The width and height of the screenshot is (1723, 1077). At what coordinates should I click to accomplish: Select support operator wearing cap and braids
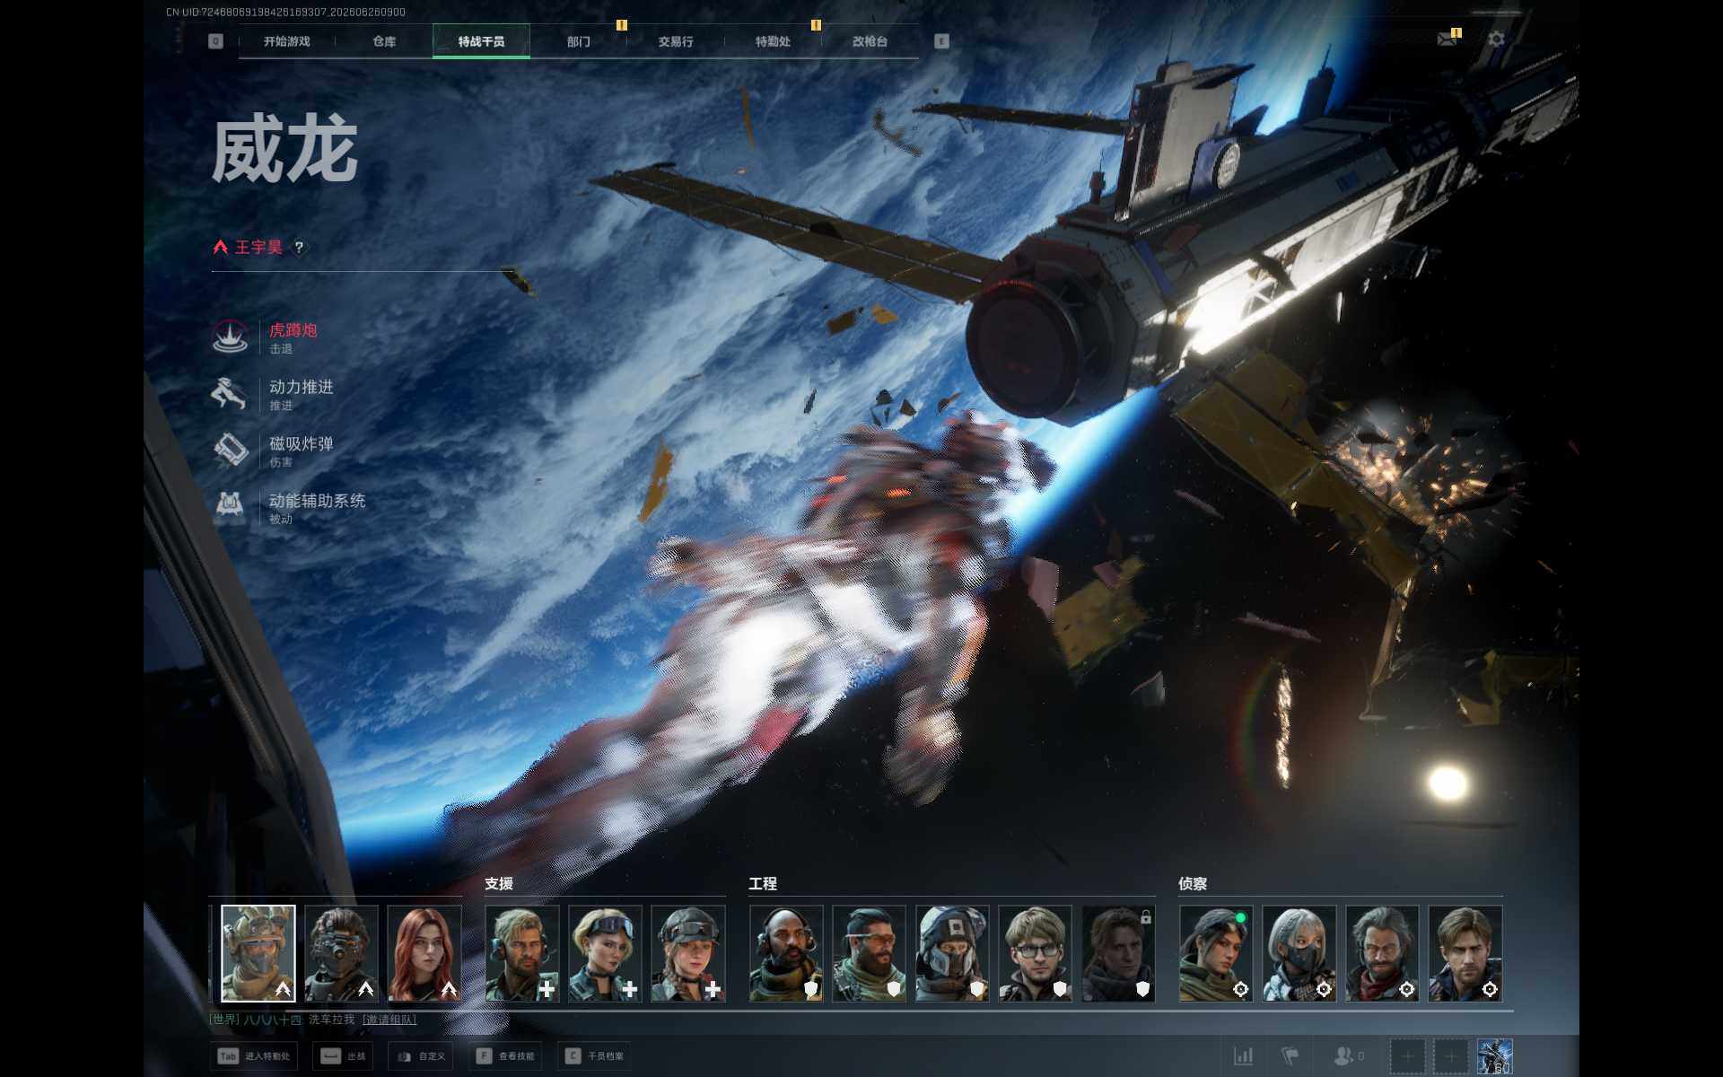pos(688,953)
